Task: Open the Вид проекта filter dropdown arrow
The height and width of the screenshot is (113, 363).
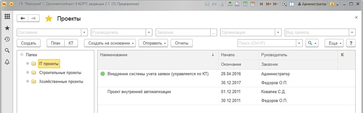Action: pos(352,32)
